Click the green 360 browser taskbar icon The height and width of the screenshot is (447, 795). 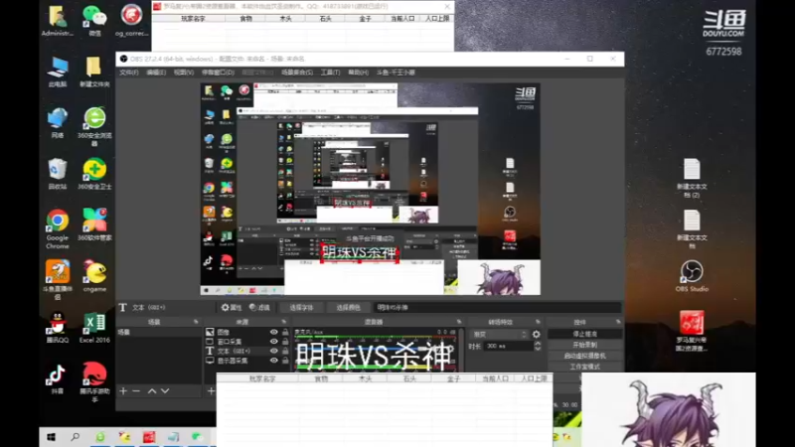click(x=100, y=437)
